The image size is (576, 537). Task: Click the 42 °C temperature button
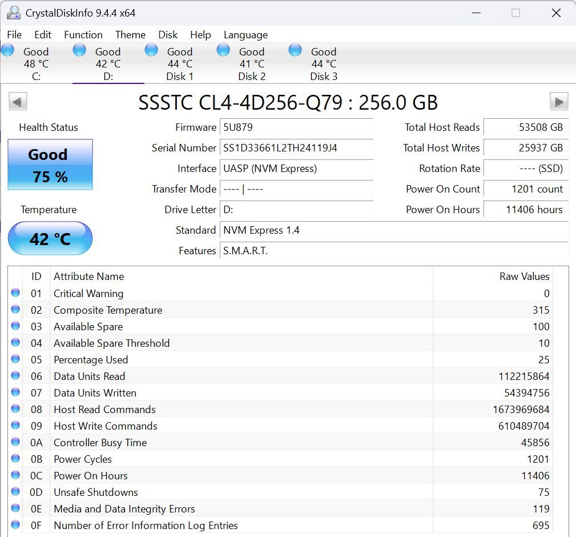click(x=50, y=238)
